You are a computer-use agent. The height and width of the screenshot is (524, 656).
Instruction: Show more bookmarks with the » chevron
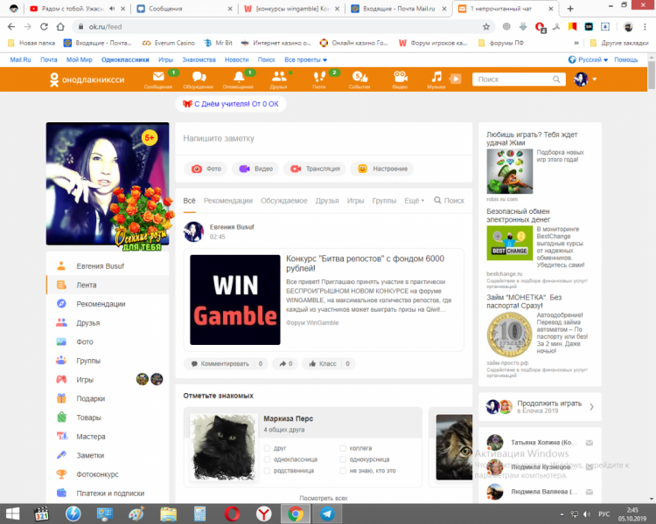(x=576, y=43)
